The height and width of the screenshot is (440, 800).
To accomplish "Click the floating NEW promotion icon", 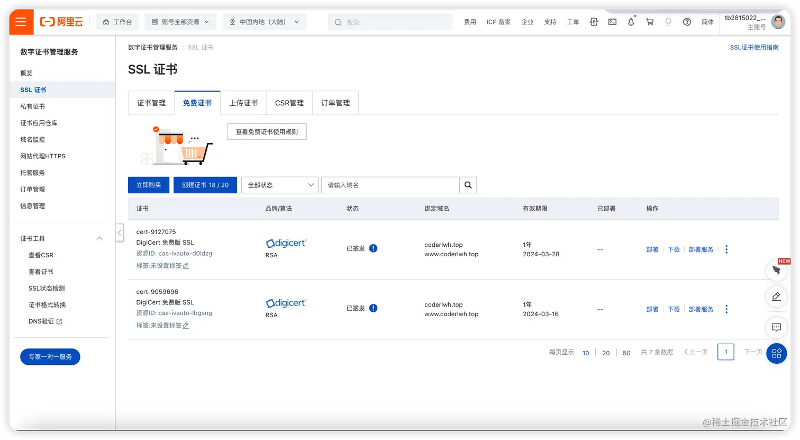I will 776,270.
